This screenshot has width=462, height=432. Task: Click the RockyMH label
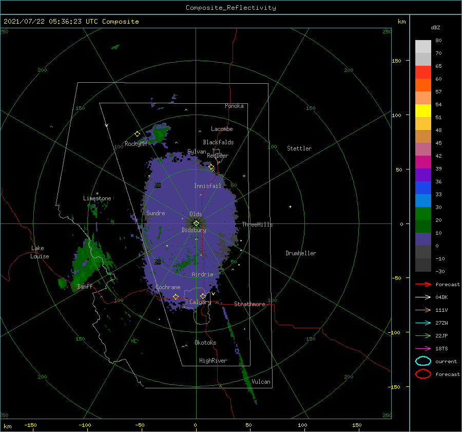pos(136,144)
